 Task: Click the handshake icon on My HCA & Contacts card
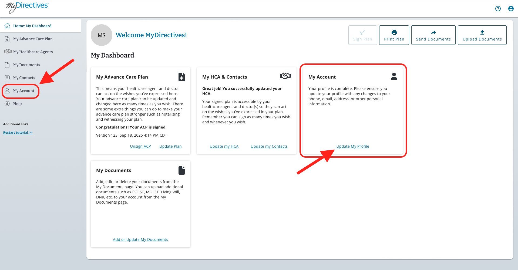[285, 76]
